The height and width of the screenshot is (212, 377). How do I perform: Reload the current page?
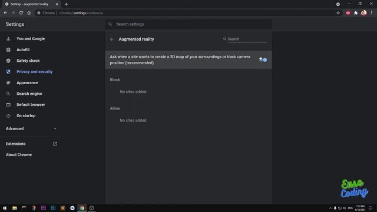click(21, 13)
